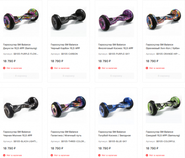Click out-of-stock icon under Фиолетовый Космос
The width and height of the screenshot is (185, 158).
(99, 68)
